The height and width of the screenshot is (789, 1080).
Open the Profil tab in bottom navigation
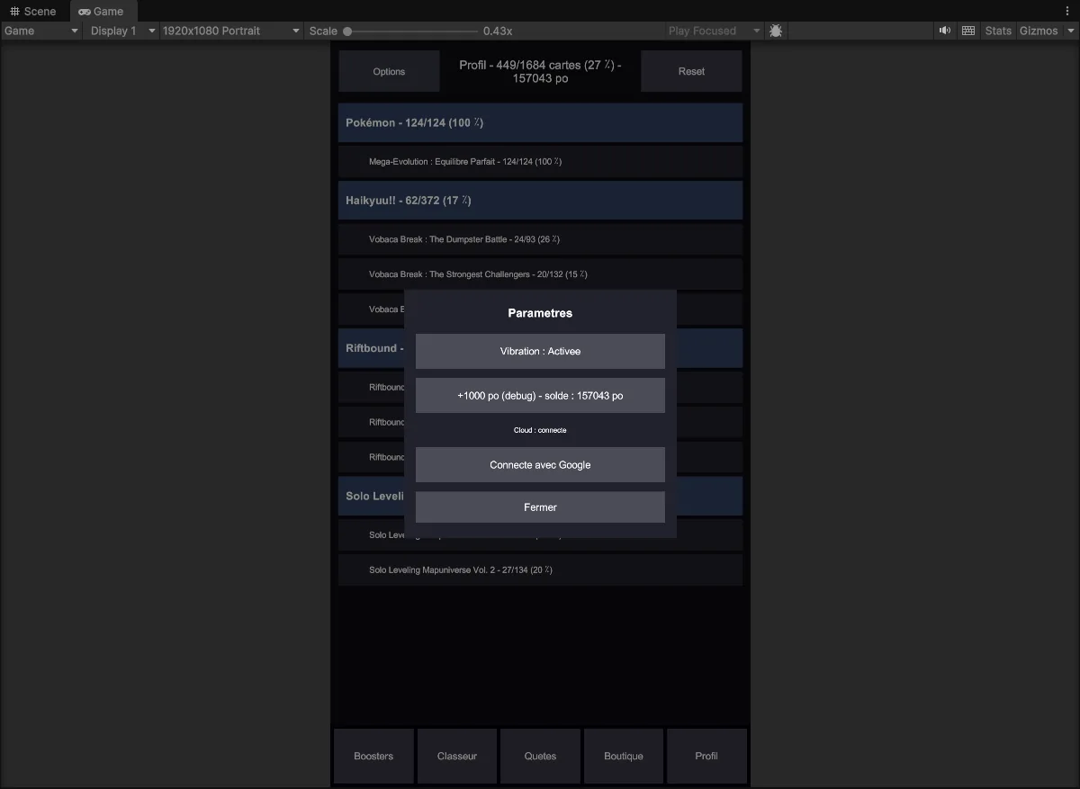pos(706,756)
